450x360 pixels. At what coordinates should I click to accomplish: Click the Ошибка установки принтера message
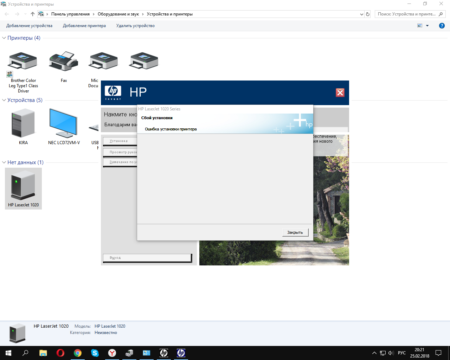click(x=171, y=129)
